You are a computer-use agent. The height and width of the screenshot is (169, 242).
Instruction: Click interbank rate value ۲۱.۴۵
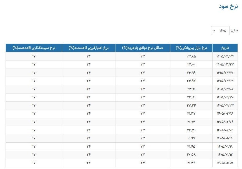click(x=191, y=147)
